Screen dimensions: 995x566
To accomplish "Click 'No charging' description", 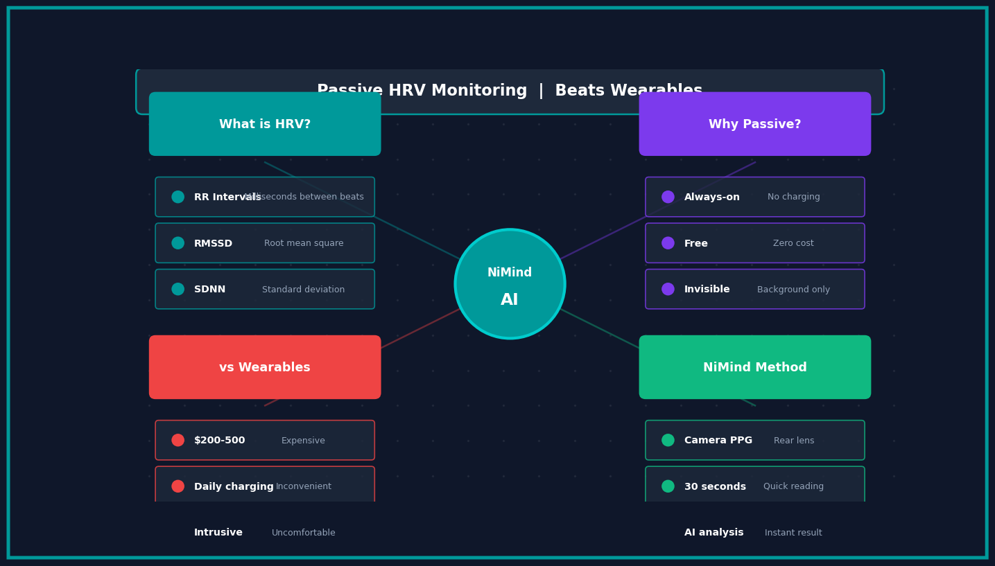I will (793, 197).
